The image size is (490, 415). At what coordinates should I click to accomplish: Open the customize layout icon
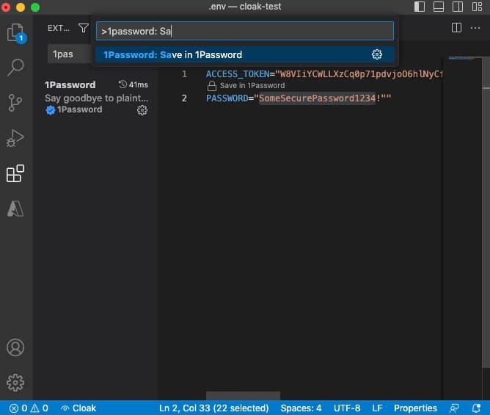click(477, 7)
